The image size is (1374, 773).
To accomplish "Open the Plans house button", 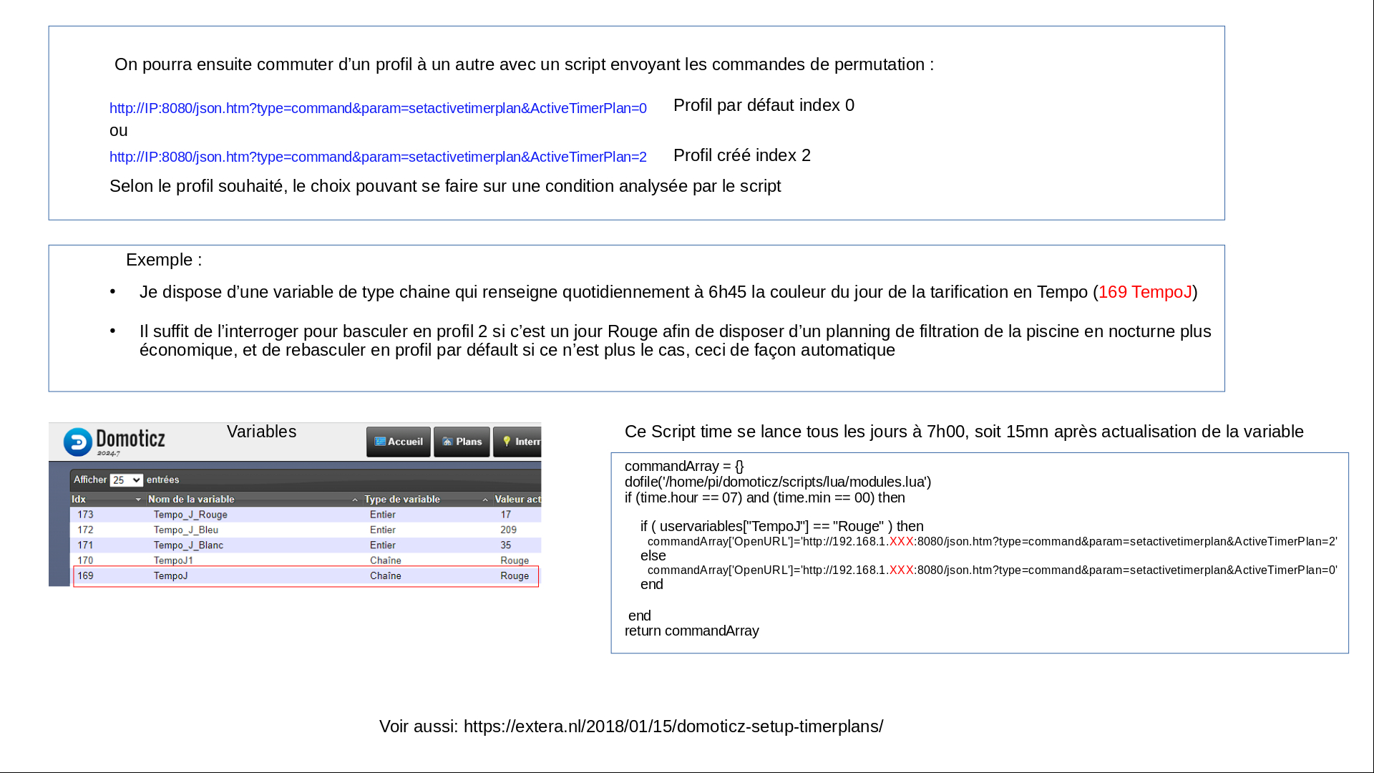I will (x=462, y=442).
